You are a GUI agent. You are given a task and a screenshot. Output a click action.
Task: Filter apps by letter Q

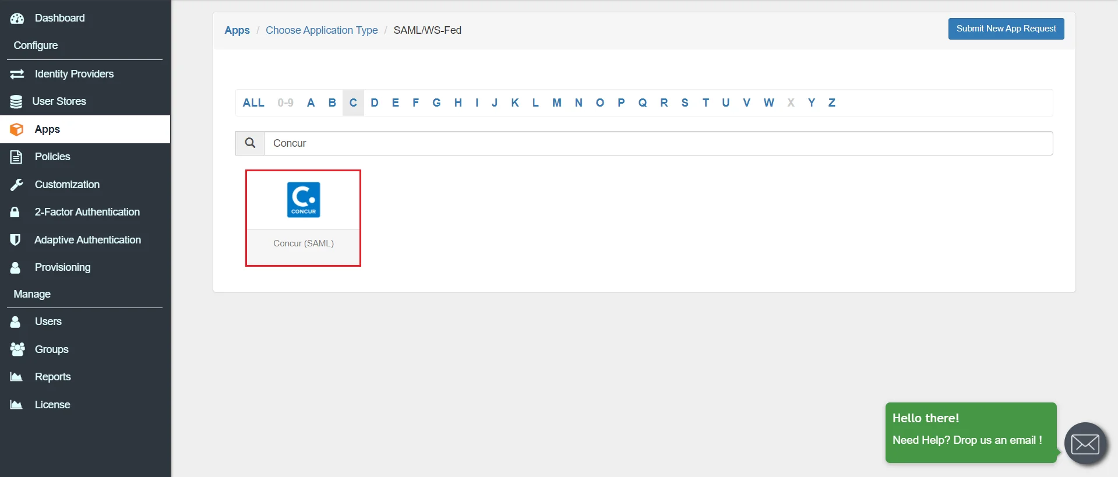pyautogui.click(x=643, y=103)
